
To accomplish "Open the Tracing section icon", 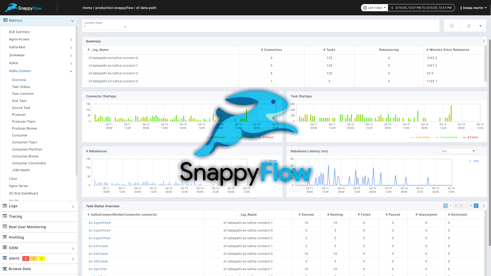I will click(5, 216).
